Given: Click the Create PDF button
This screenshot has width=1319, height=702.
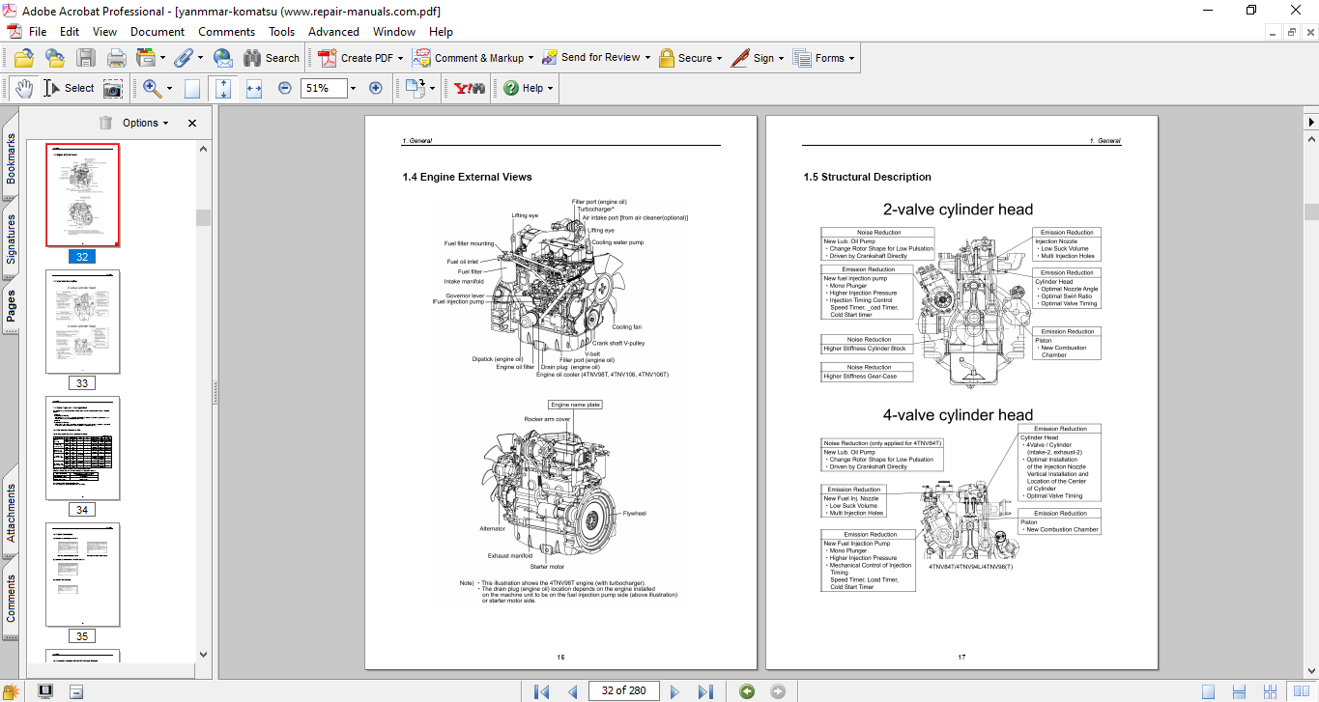Looking at the screenshot, I should [357, 58].
